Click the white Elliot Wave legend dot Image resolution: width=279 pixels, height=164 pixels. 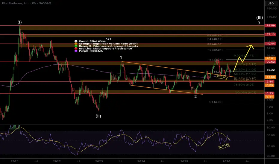76,41
